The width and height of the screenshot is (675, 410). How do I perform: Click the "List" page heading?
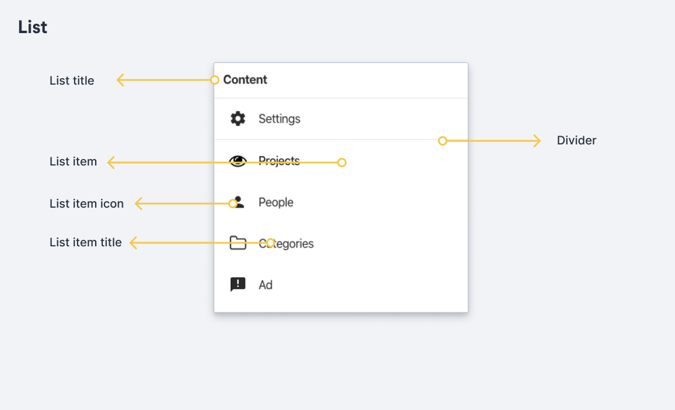[x=32, y=26]
